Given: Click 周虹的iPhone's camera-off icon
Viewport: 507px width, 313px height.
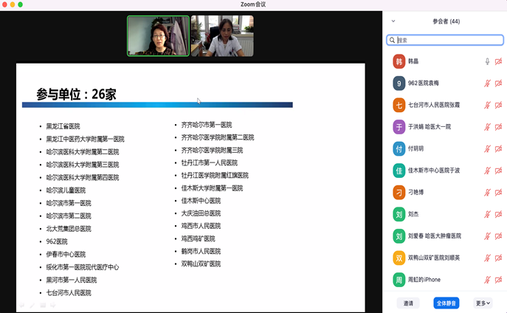Looking at the screenshot, I should click(x=499, y=280).
